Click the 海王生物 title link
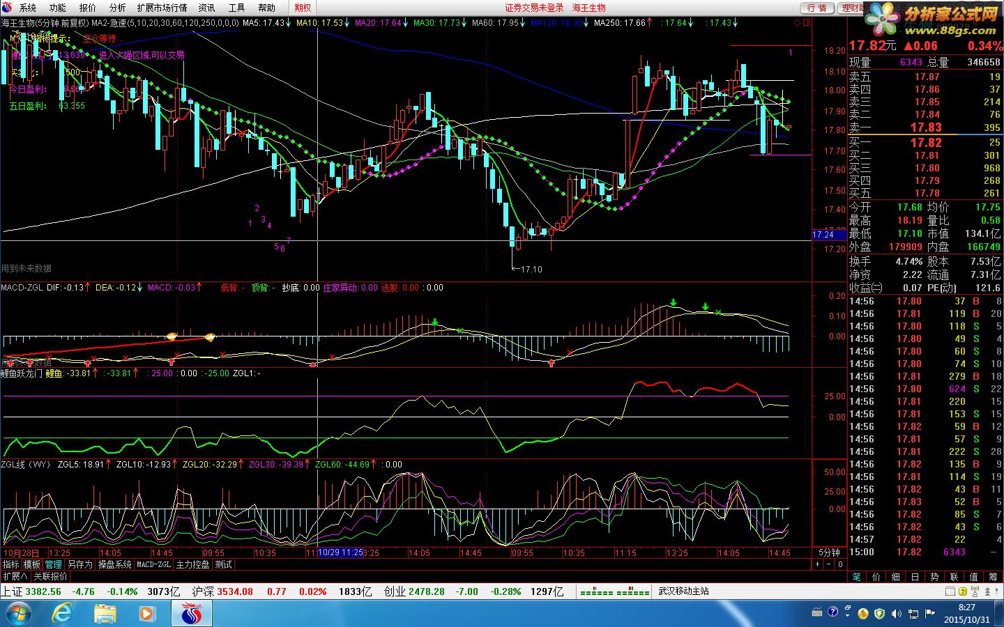The height and width of the screenshot is (627, 1004). click(589, 8)
